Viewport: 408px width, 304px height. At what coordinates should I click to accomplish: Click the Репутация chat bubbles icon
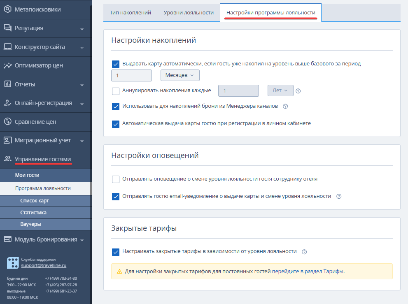coord(7,28)
